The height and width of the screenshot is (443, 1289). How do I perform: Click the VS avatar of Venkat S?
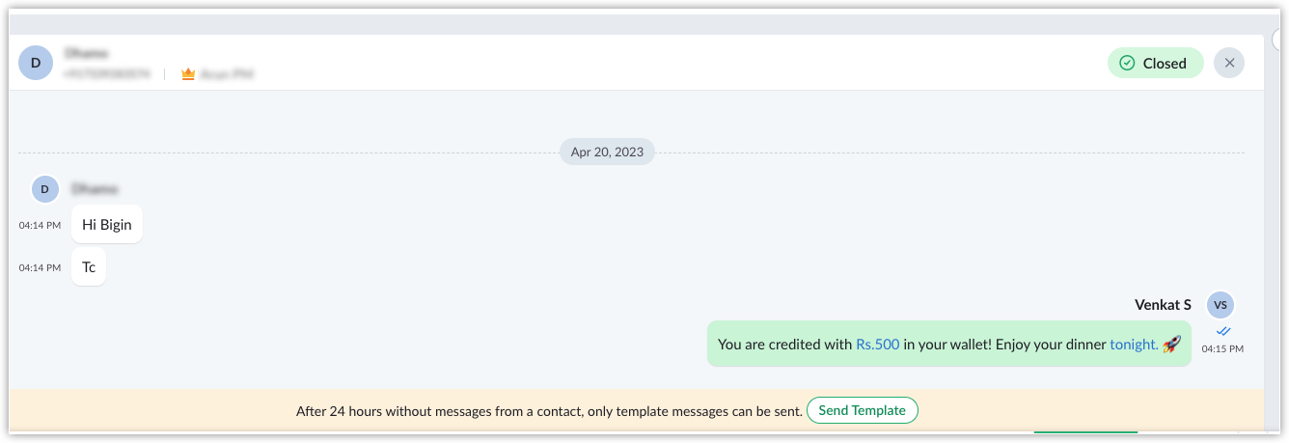pos(1220,305)
